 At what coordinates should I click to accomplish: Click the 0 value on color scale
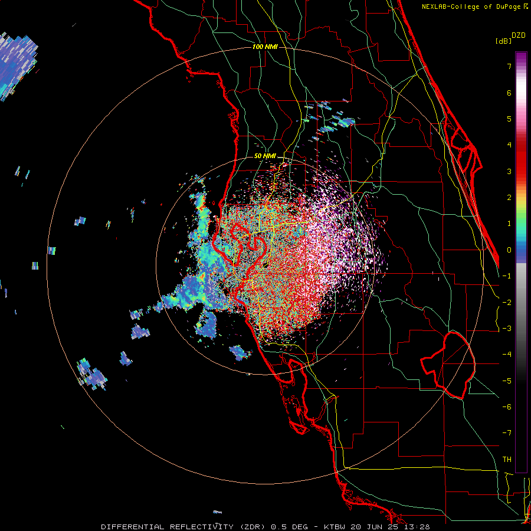click(509, 250)
